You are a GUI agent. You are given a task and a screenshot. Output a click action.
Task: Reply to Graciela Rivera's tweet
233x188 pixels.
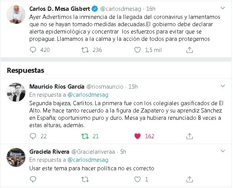click(34, 179)
